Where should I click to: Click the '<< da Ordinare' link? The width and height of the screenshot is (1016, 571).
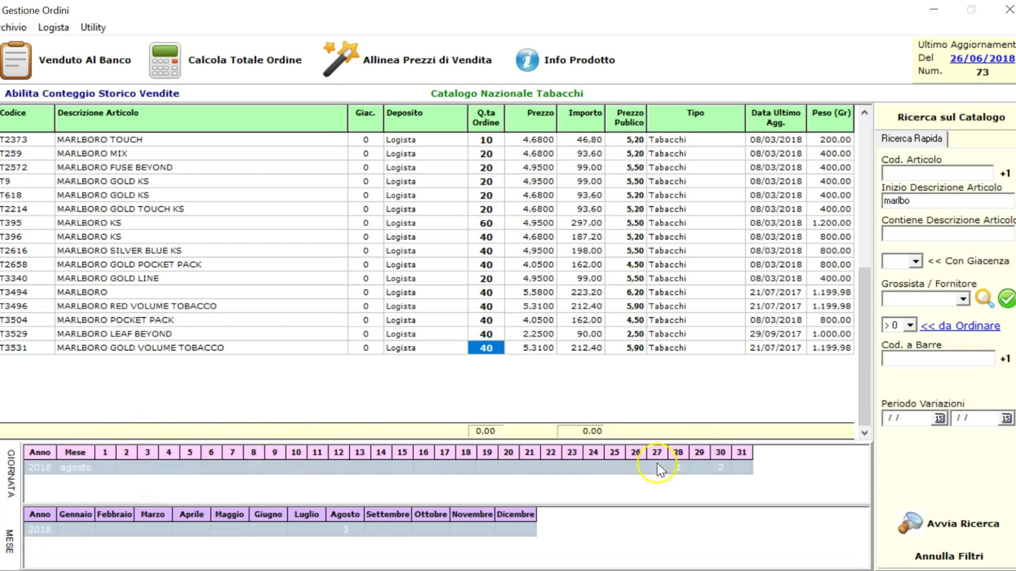tap(960, 325)
